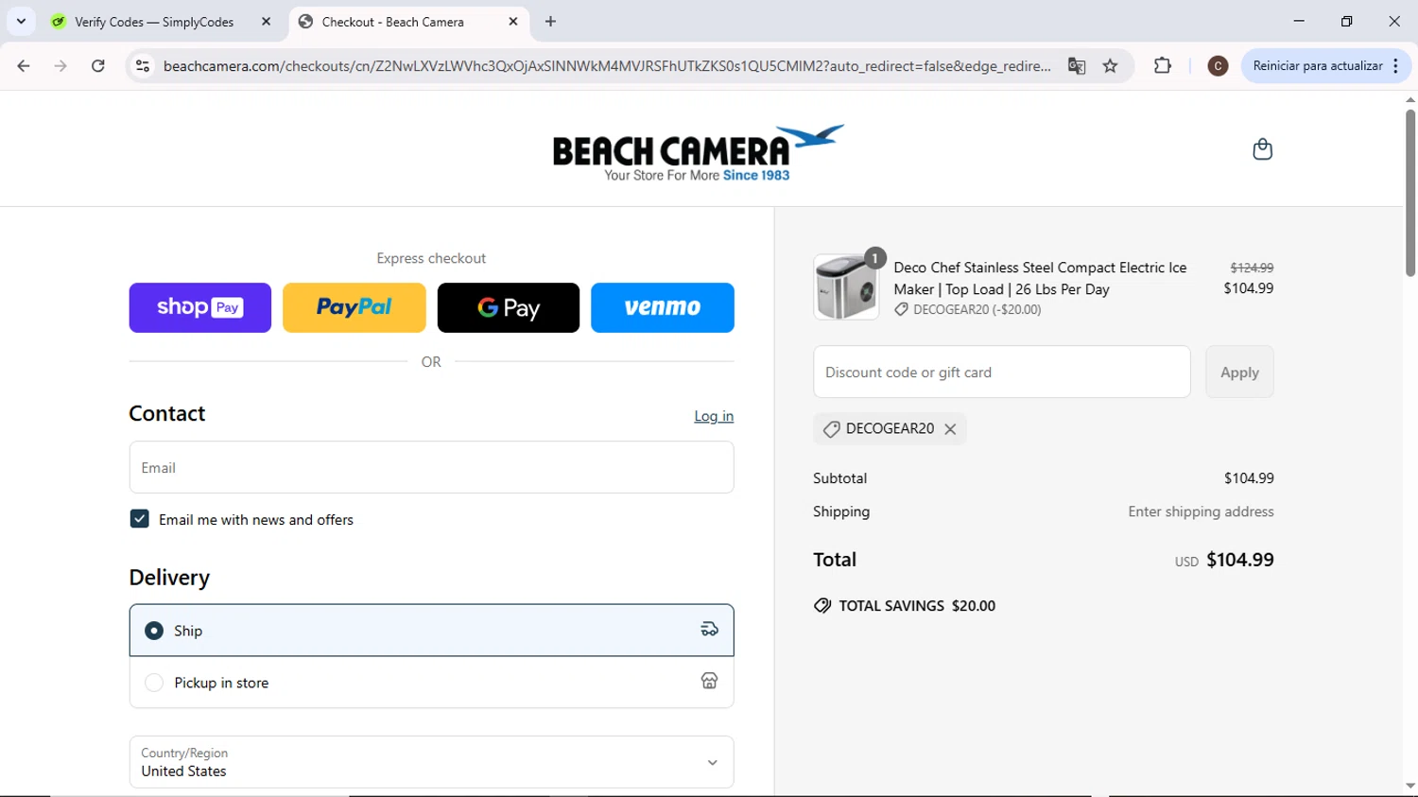1418x797 pixels.
Task: Pay with Shop Pay express checkout
Action: point(200,307)
